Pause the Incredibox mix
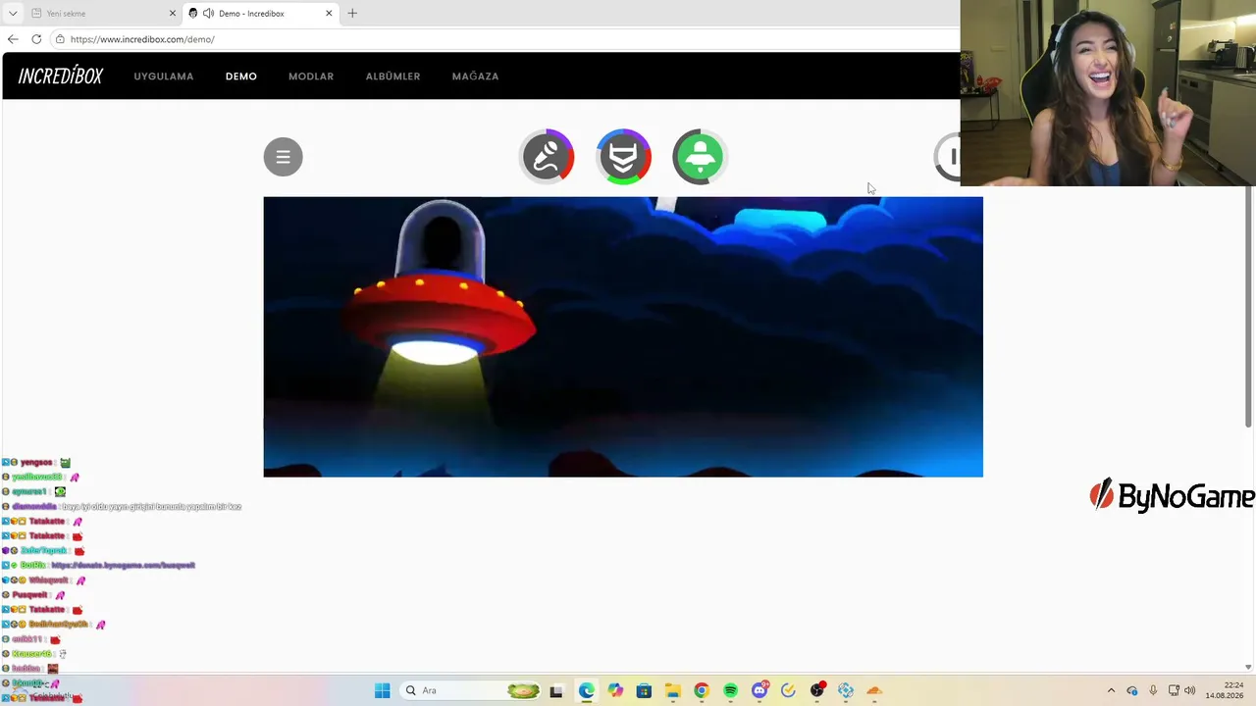 (x=948, y=157)
